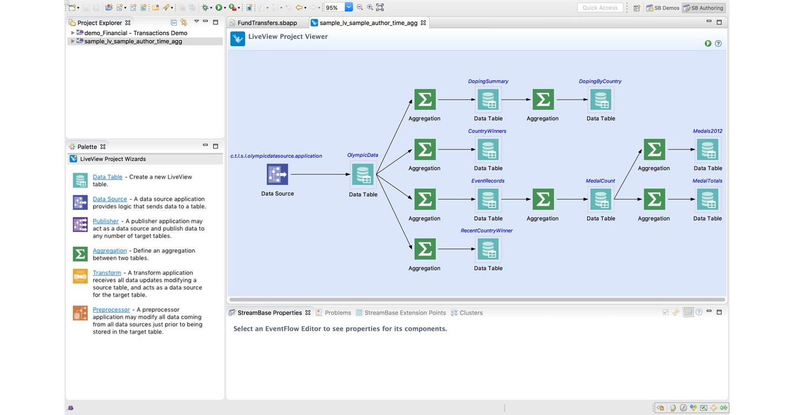Click the green Run button in toolbar

tap(219, 8)
